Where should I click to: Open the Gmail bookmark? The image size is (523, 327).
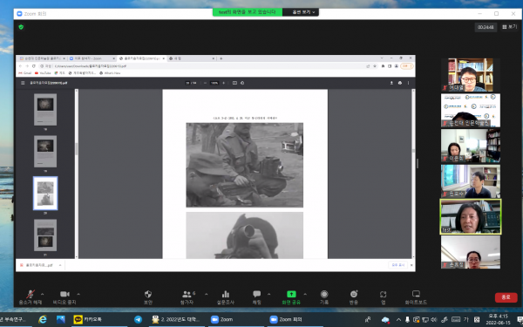coord(25,72)
